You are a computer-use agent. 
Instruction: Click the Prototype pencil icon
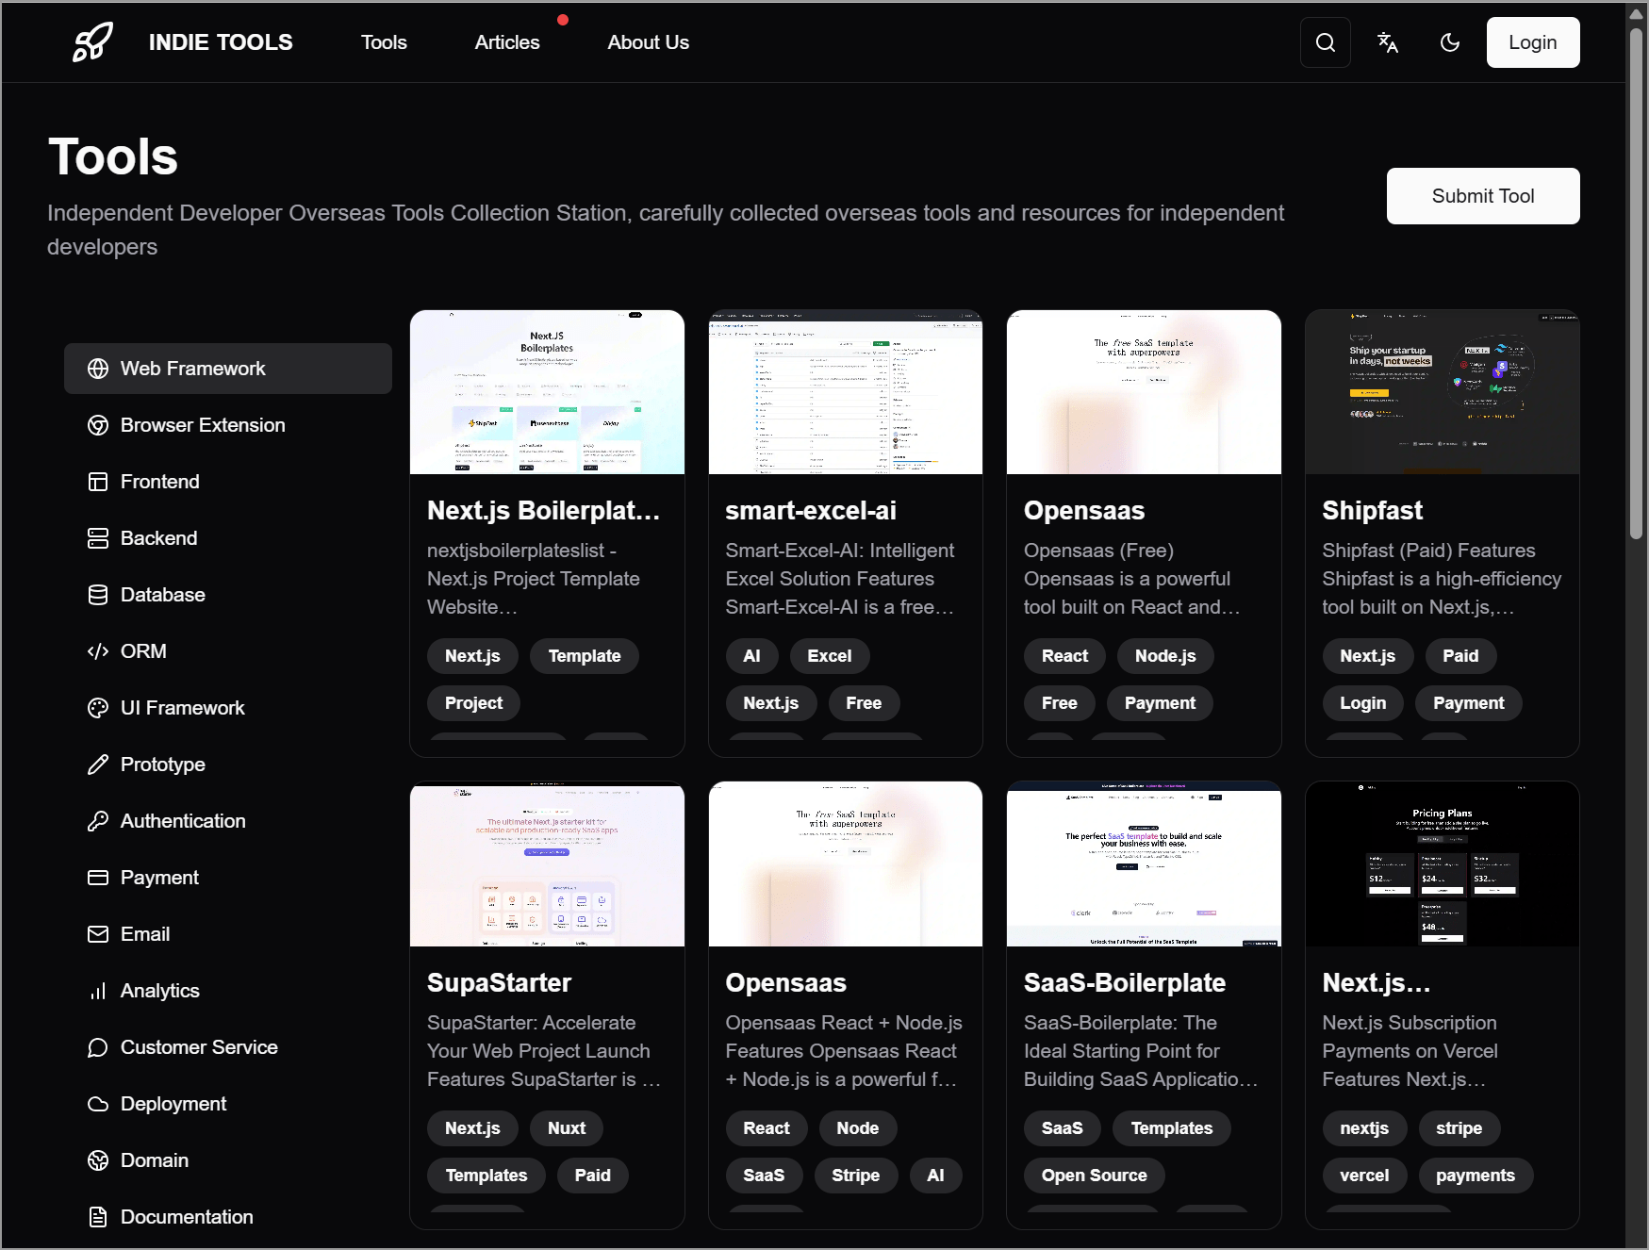(x=98, y=765)
